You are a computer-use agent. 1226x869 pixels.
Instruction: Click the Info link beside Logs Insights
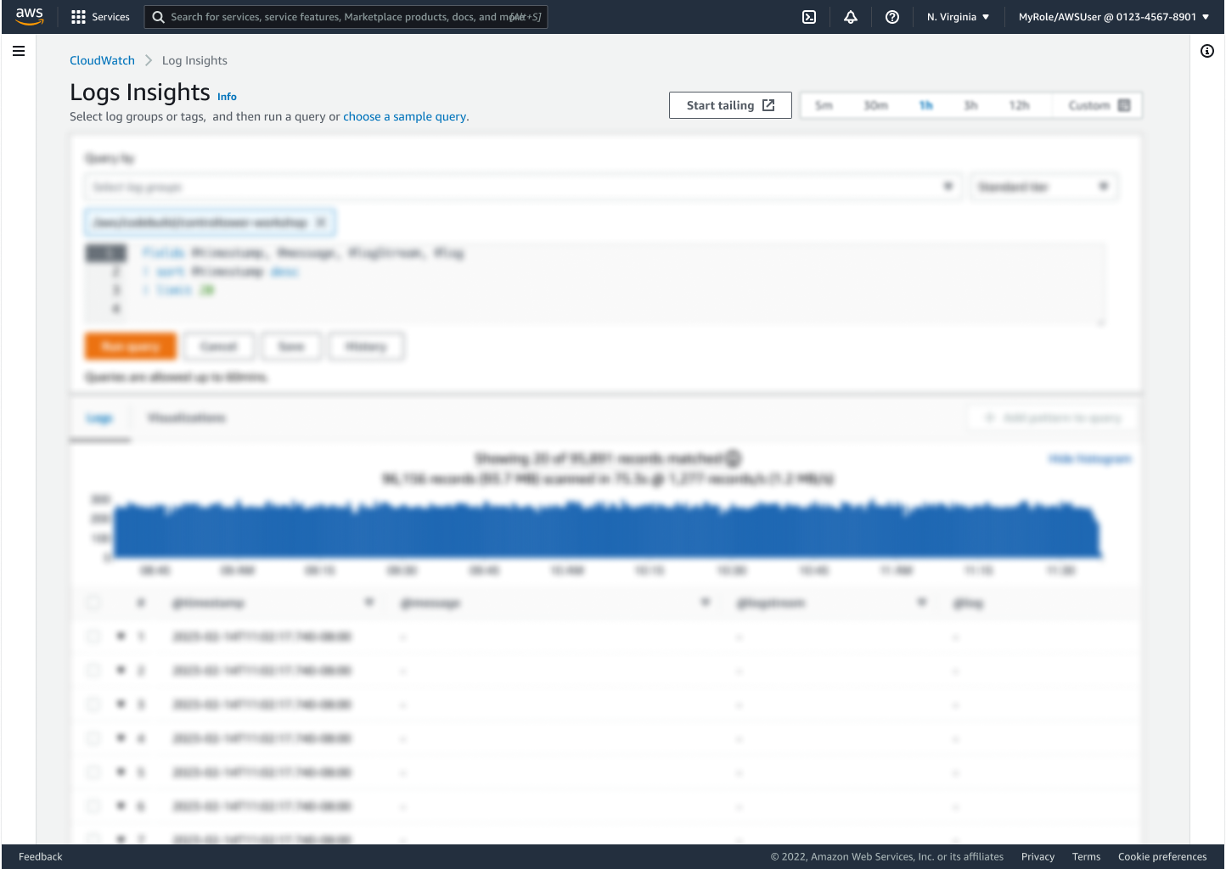[227, 97]
